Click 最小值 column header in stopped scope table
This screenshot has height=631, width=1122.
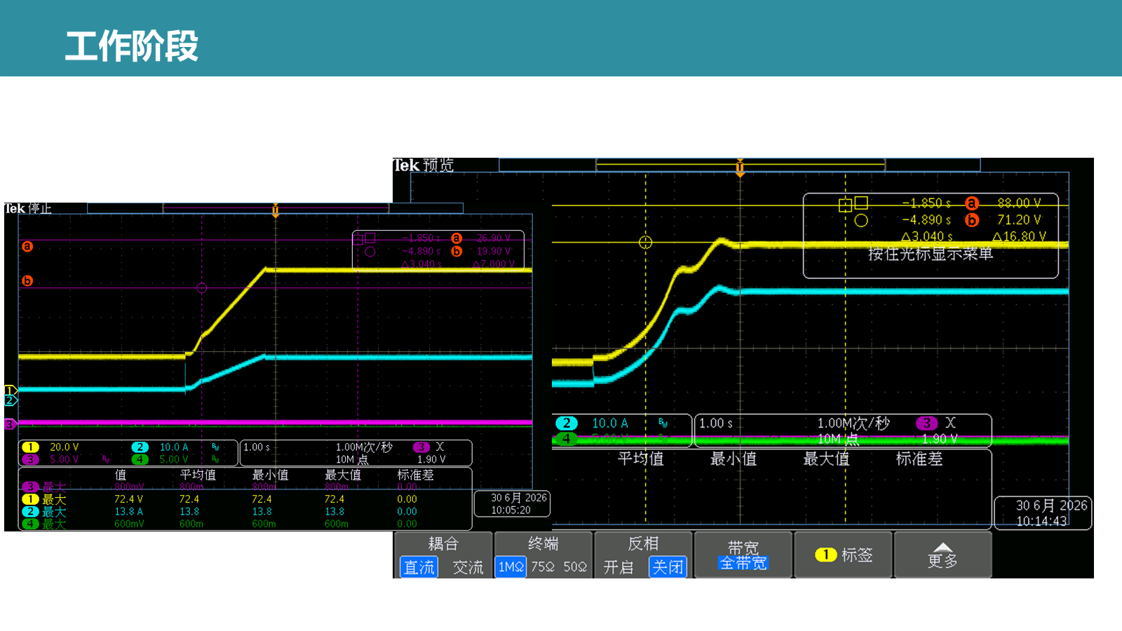[270, 475]
